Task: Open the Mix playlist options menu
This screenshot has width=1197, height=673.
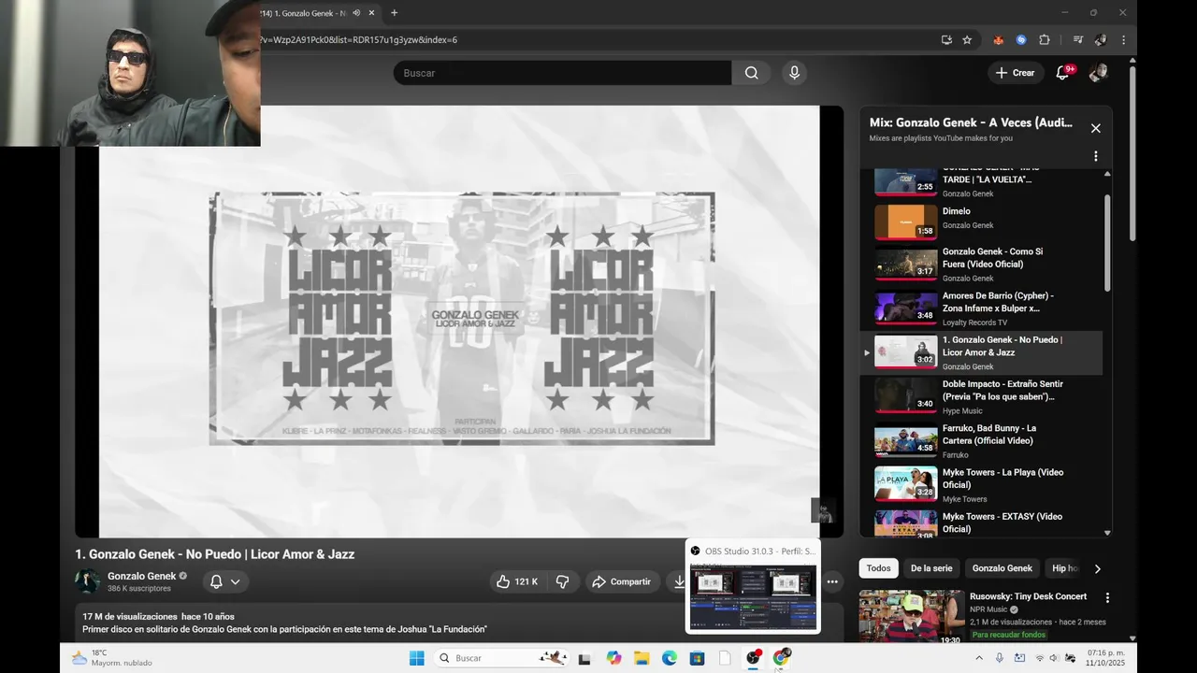Action: tap(1096, 156)
